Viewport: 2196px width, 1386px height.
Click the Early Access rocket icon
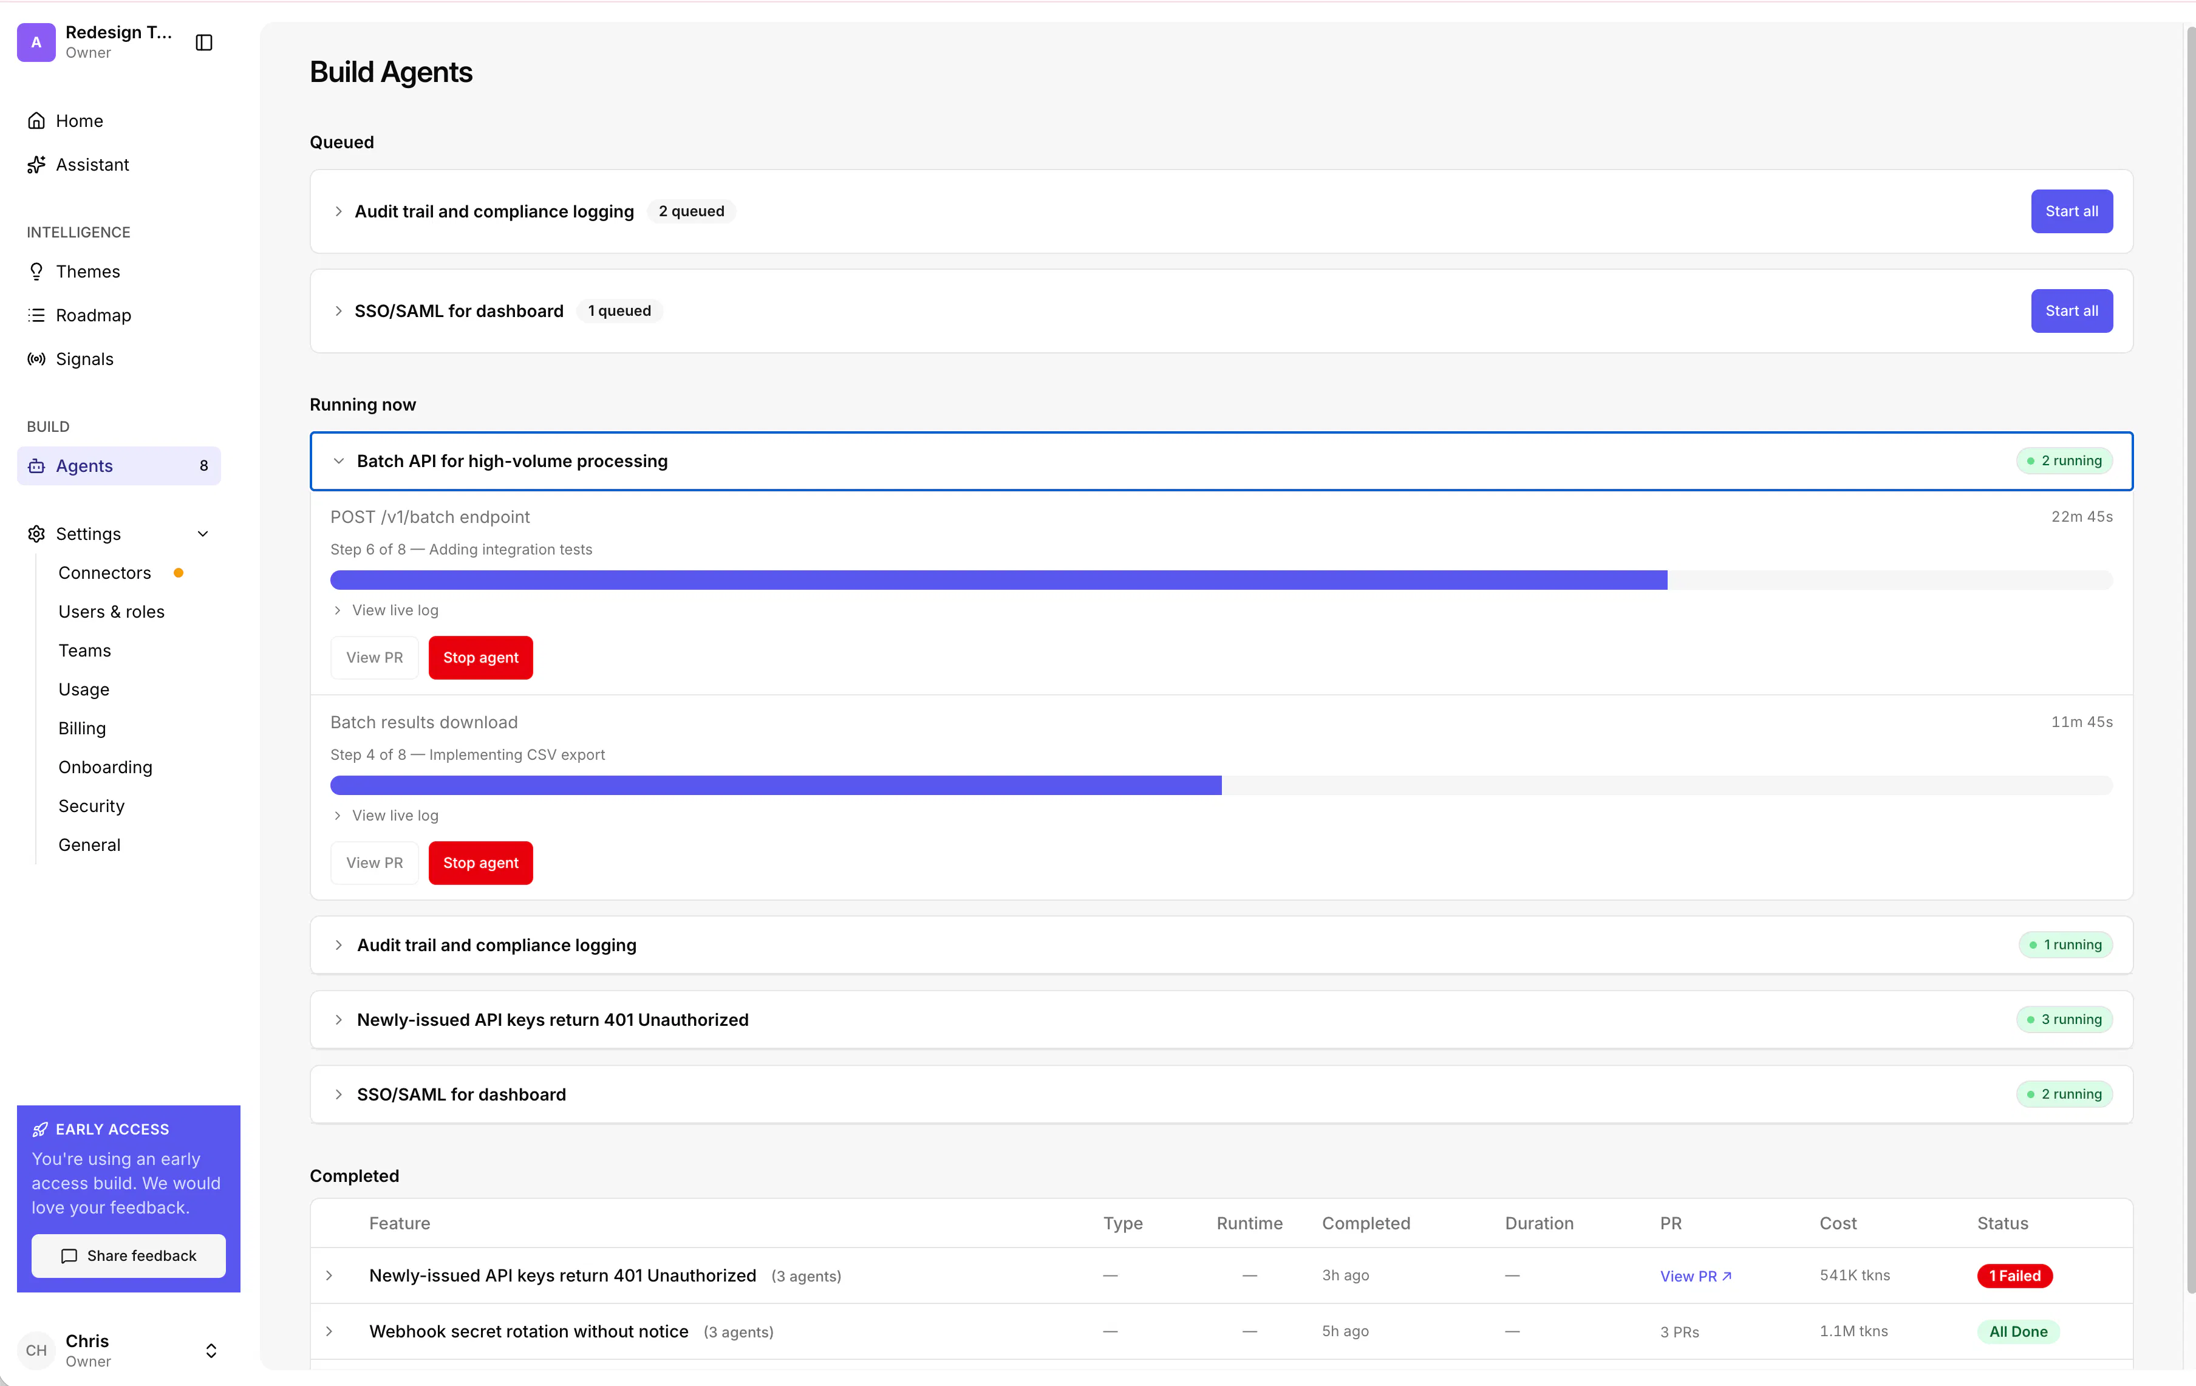pos(40,1129)
